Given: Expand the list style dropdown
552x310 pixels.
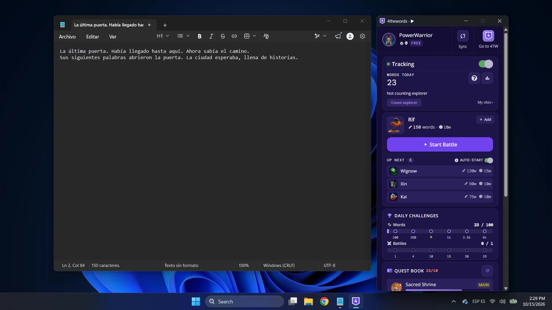Looking at the screenshot, I should 188,36.
